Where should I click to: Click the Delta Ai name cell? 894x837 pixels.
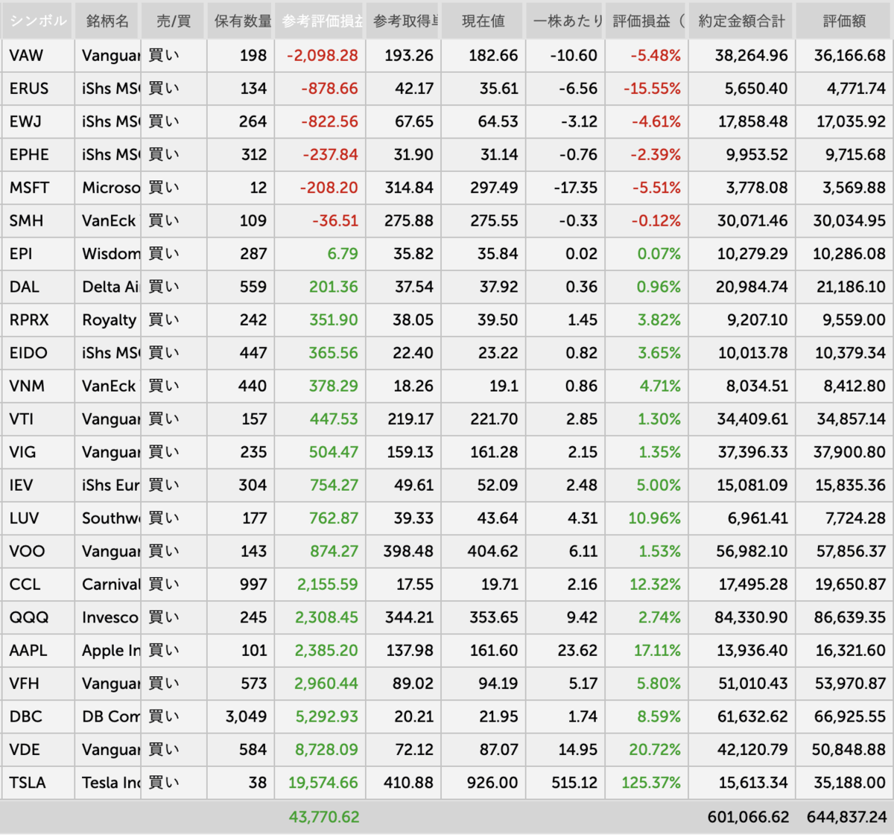tap(107, 287)
